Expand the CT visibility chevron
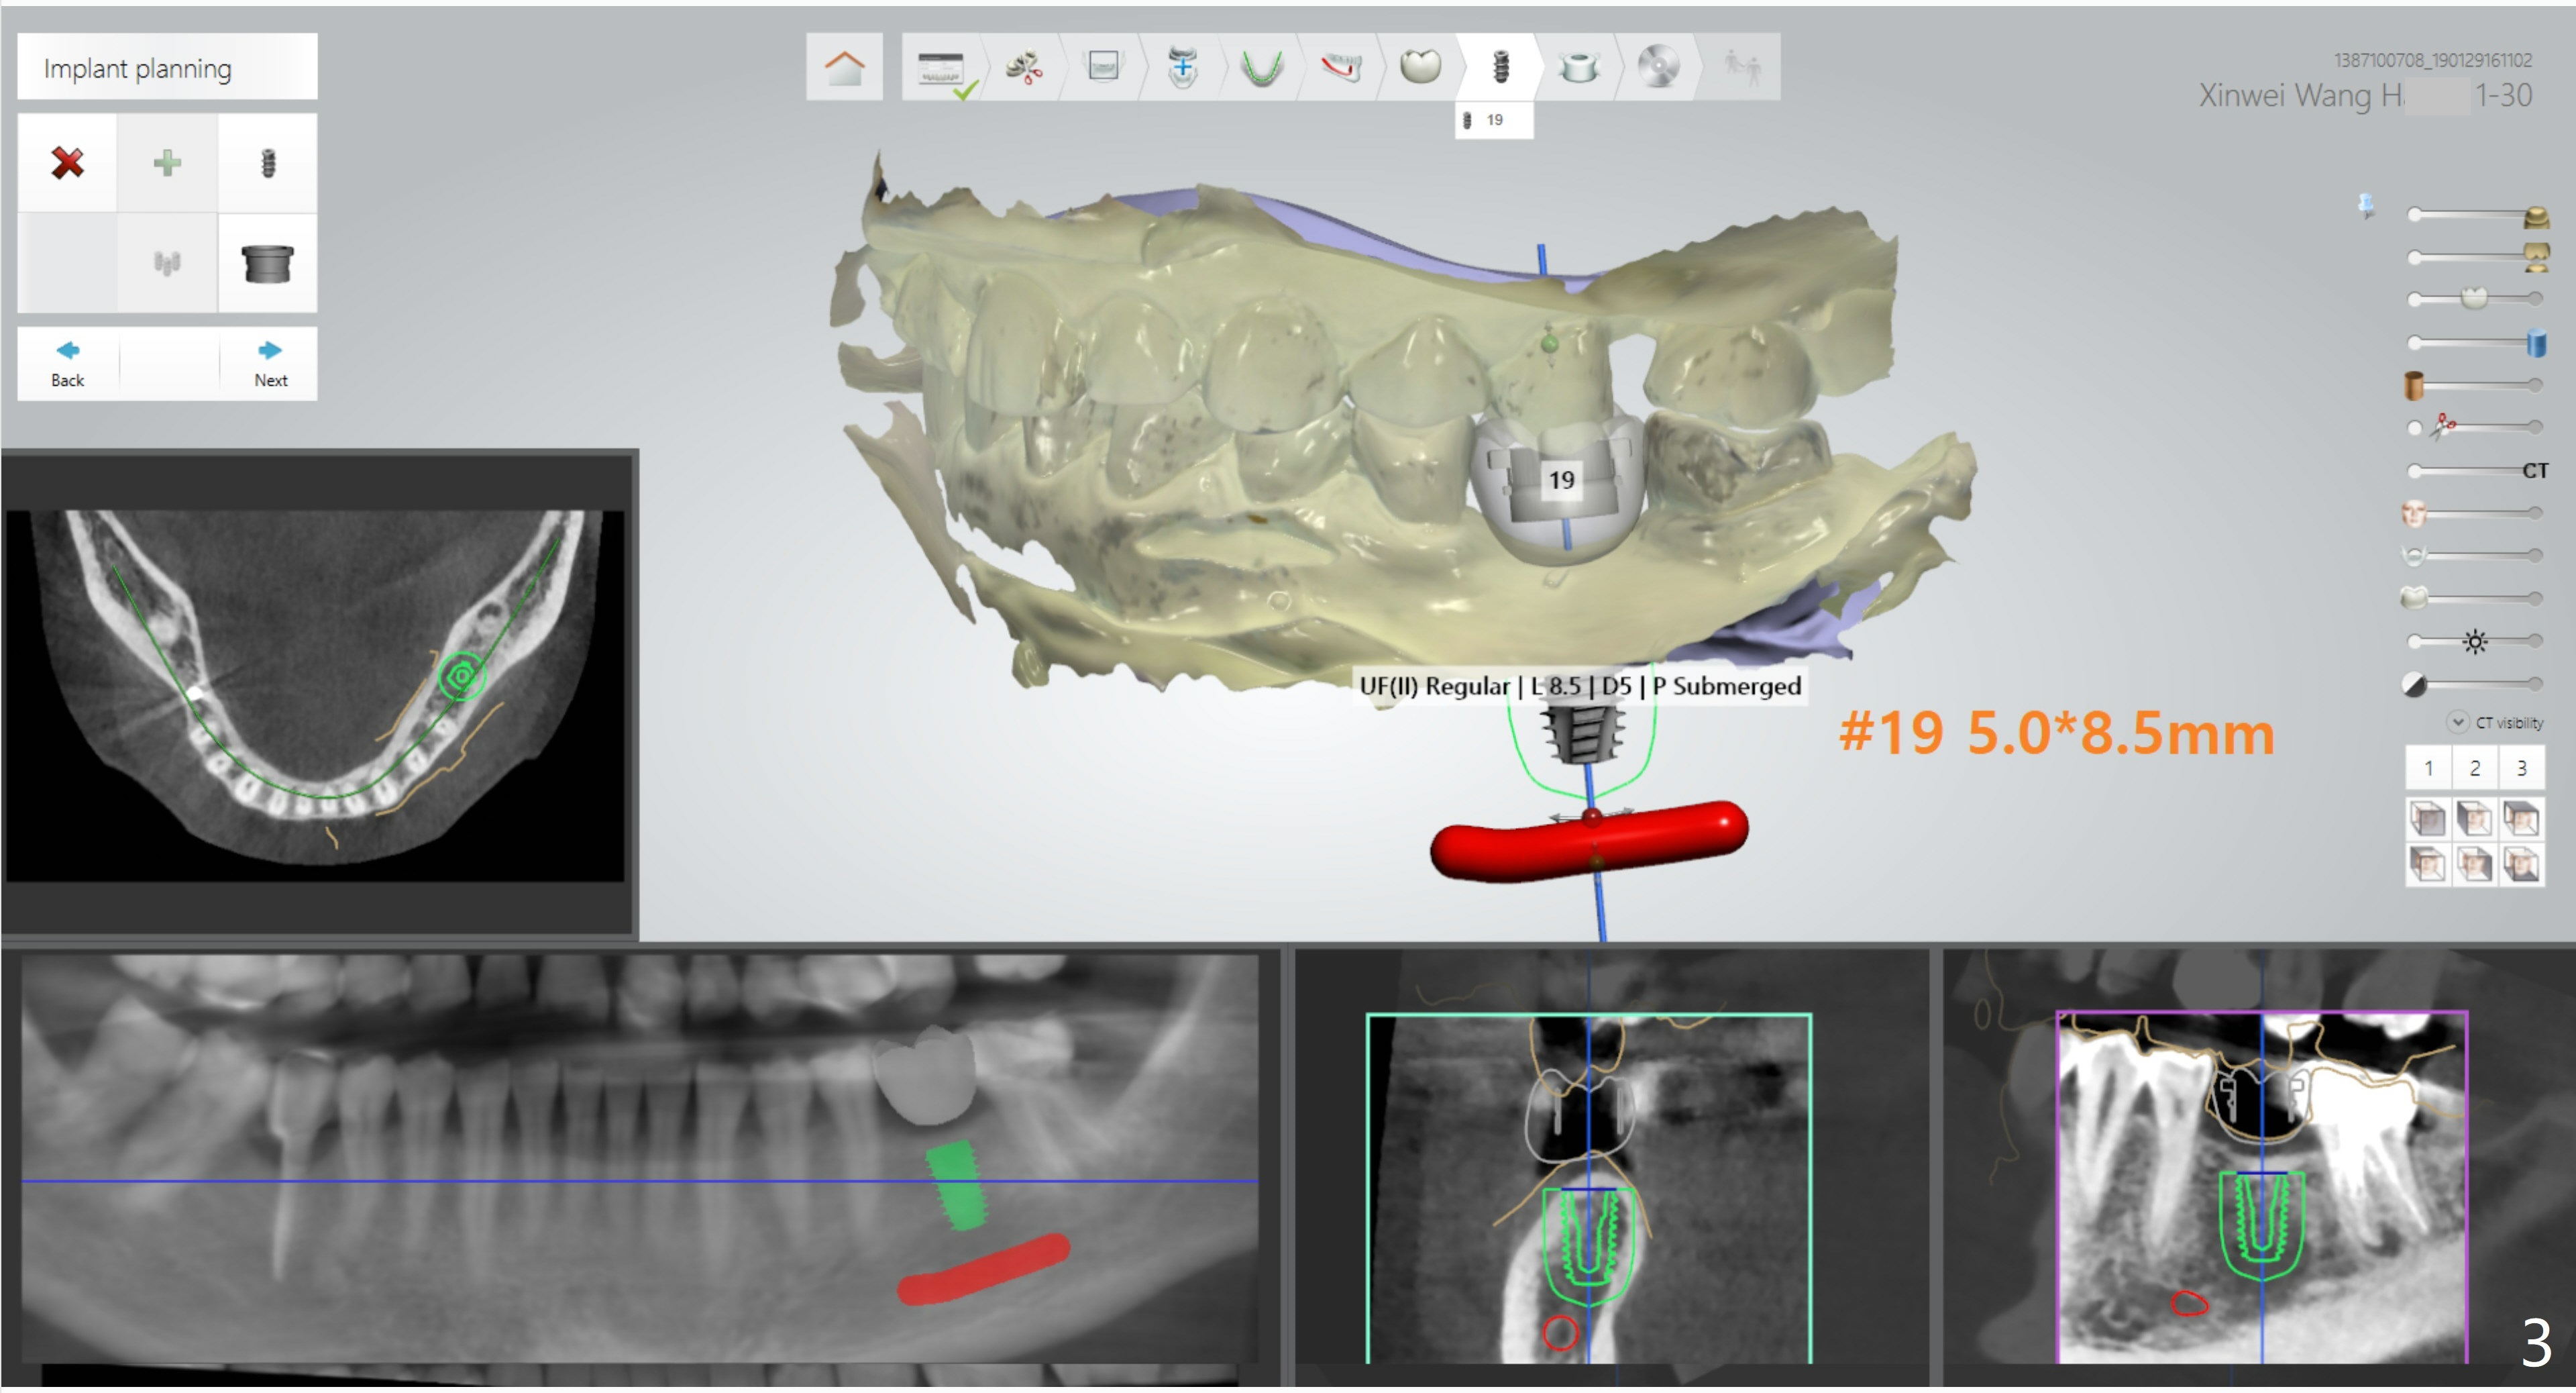The height and width of the screenshot is (1393, 2576). click(2457, 722)
